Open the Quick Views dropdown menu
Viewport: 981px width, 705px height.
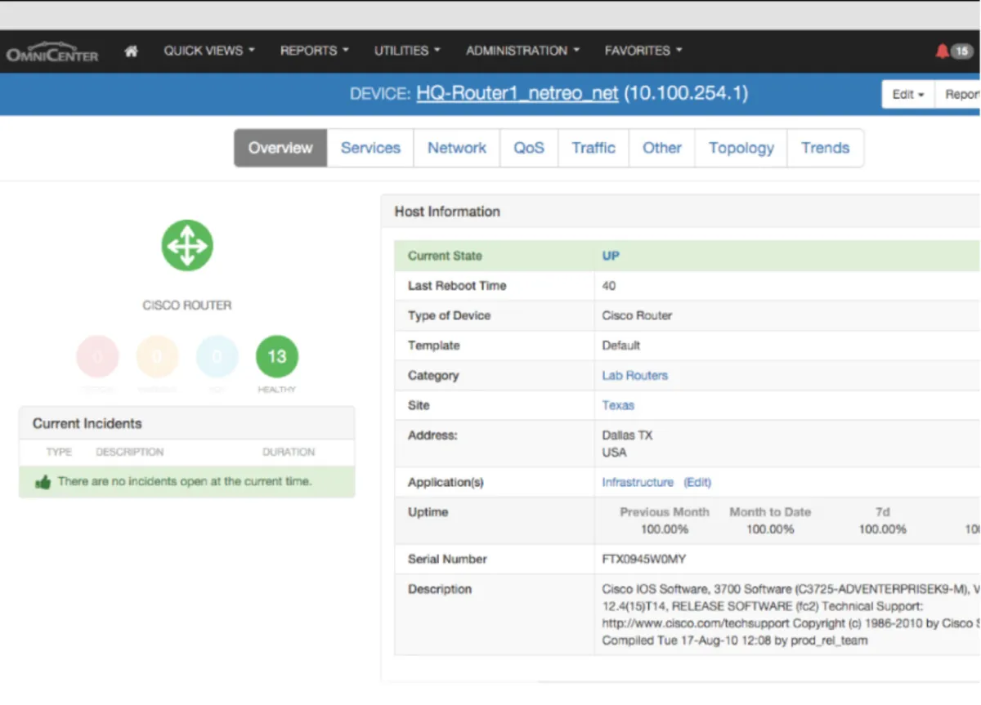[x=209, y=51]
